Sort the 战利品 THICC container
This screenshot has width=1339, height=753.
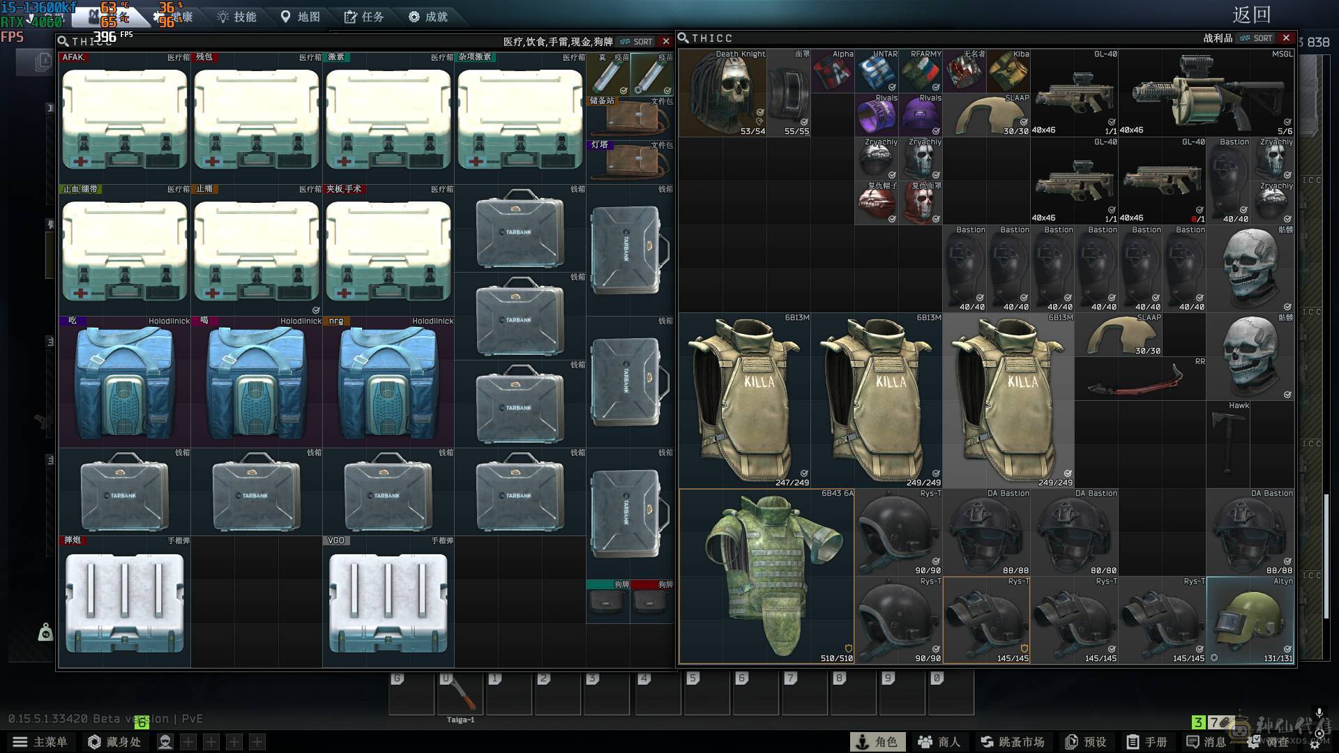[1256, 38]
